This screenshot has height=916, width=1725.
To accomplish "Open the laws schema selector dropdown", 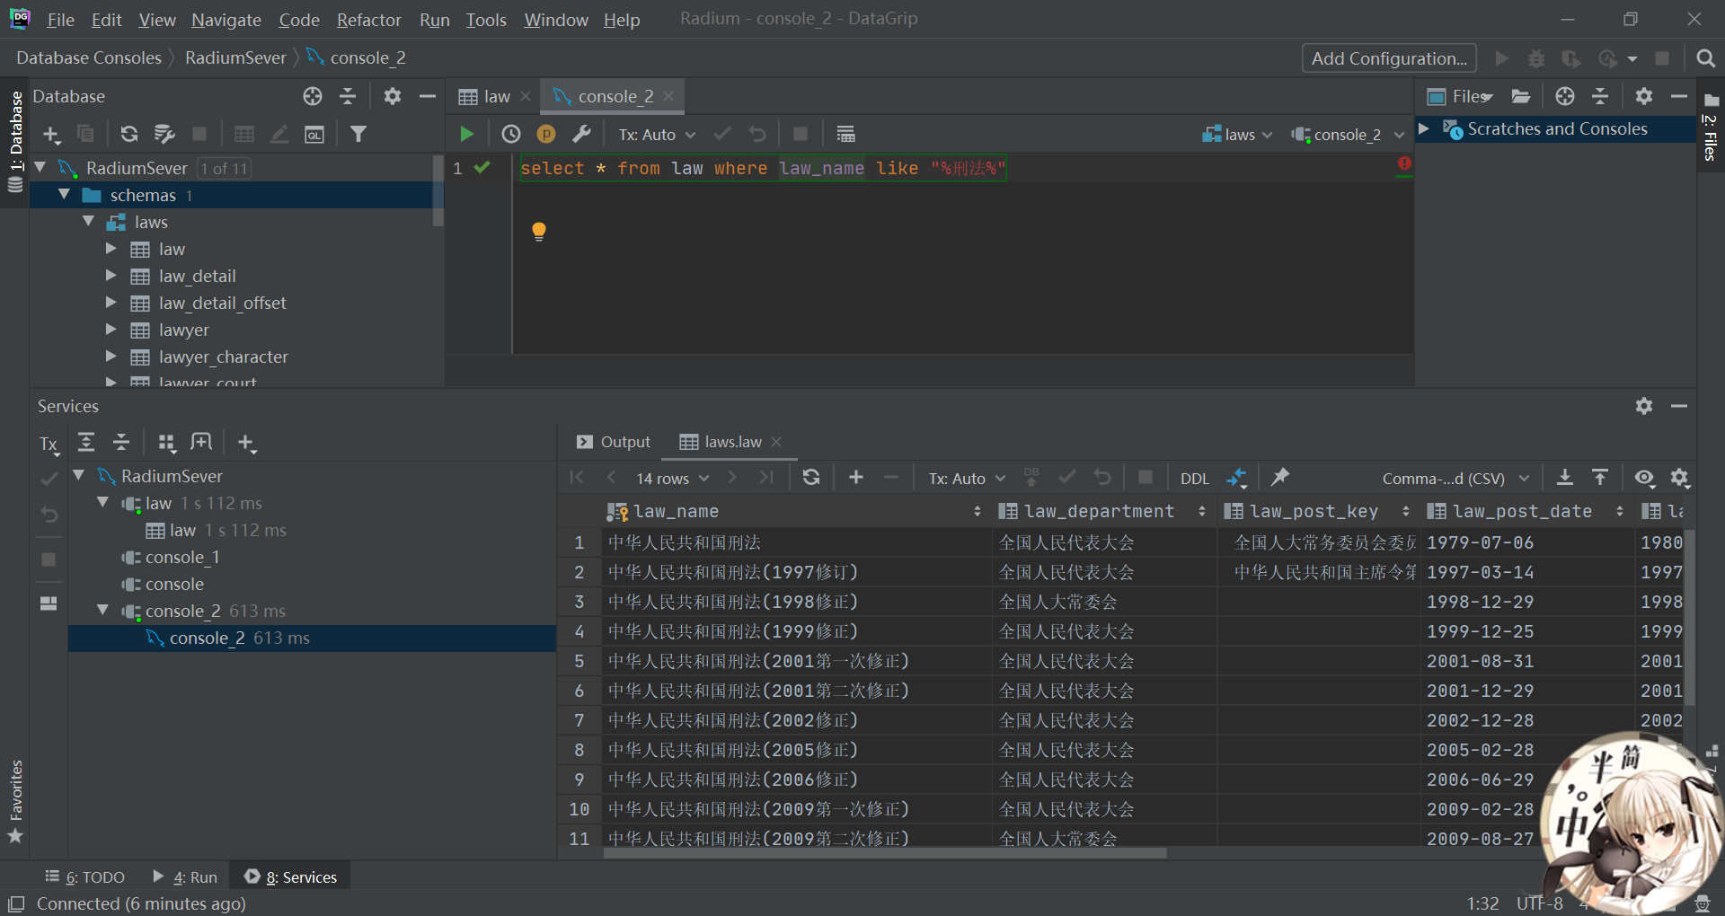I will (1237, 135).
